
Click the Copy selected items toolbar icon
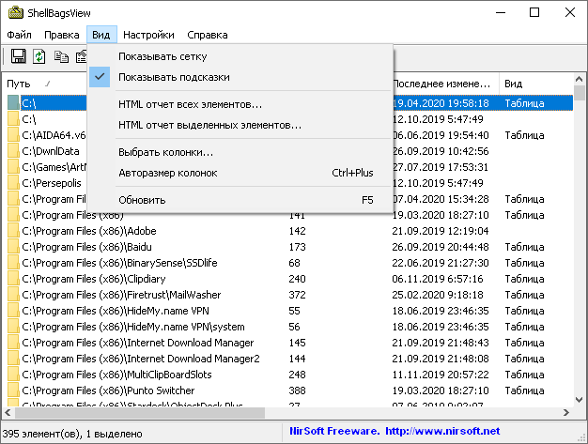coord(61,56)
